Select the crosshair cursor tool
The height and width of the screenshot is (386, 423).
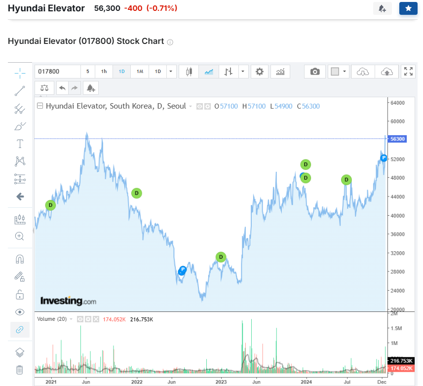click(x=20, y=73)
